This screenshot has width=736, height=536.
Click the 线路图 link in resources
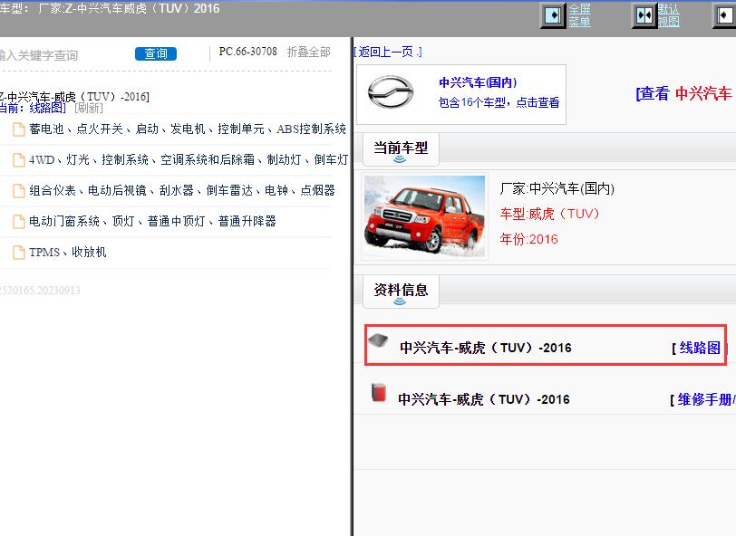pyautogui.click(x=700, y=348)
